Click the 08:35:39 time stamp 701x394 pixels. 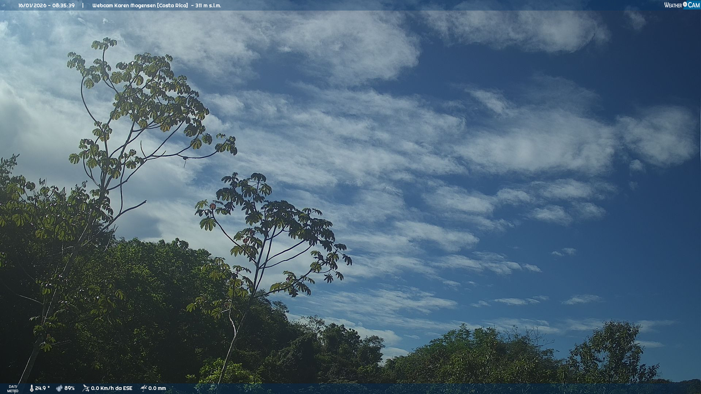(64, 5)
